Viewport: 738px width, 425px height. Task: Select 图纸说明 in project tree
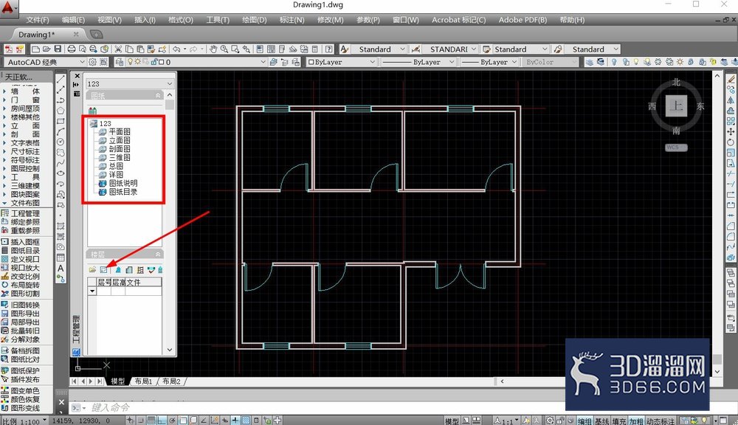pyautogui.click(x=123, y=183)
